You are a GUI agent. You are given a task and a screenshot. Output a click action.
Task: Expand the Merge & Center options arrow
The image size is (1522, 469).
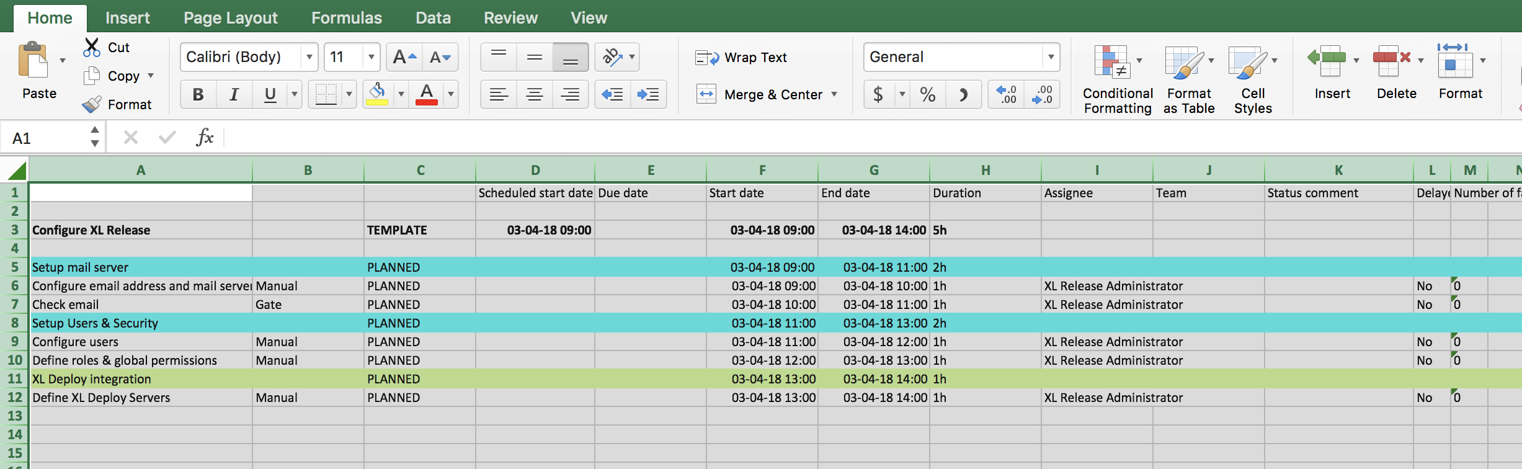coord(834,94)
